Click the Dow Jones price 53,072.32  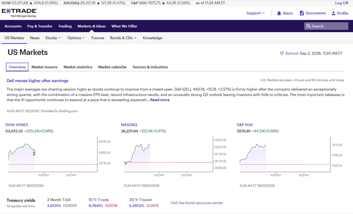14,131
